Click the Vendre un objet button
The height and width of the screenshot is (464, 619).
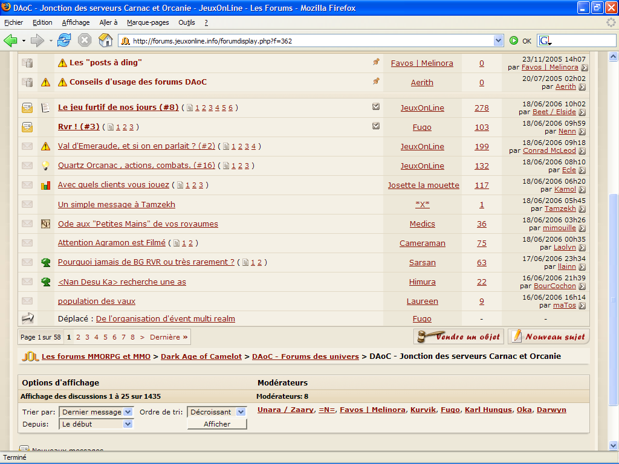[459, 337]
